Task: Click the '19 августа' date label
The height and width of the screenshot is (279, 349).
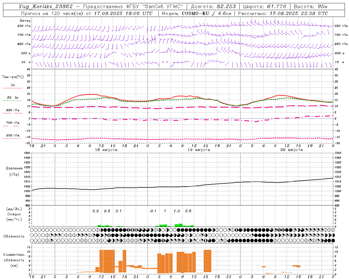Action: (x=199, y=150)
